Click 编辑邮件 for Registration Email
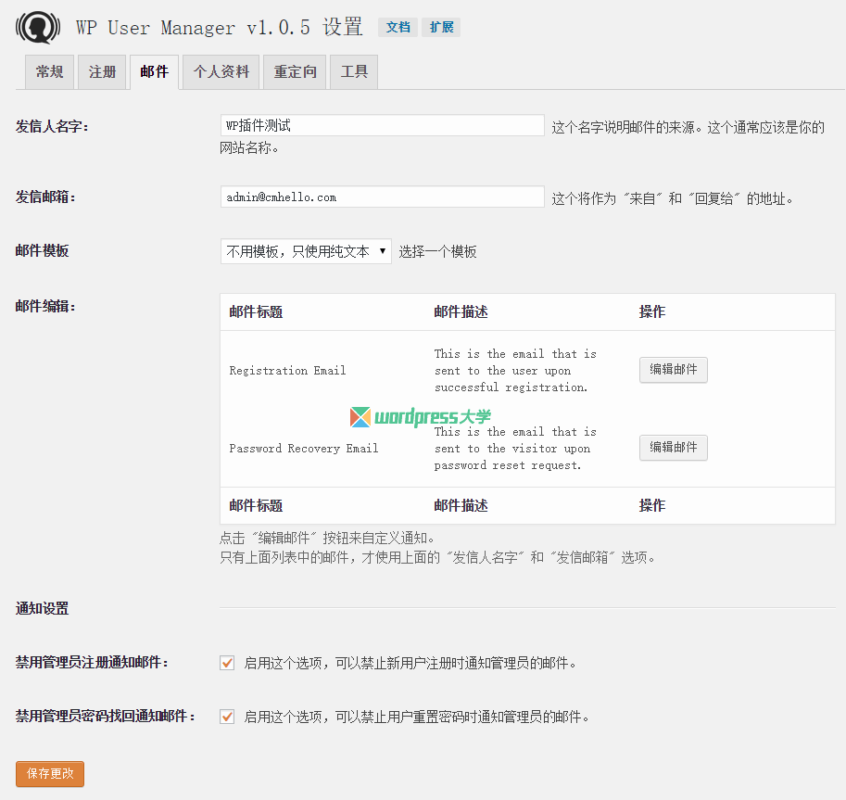The width and height of the screenshot is (846, 800). 673,369
